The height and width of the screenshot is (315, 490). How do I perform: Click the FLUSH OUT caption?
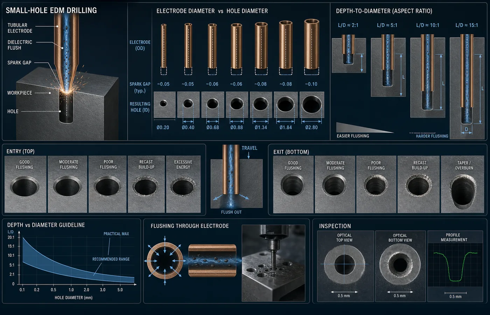(x=231, y=212)
